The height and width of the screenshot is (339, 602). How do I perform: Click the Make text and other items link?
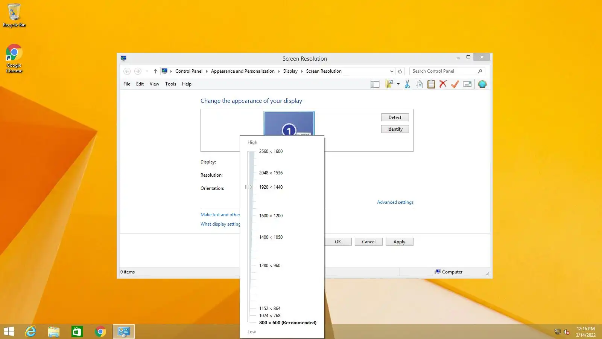click(x=220, y=215)
